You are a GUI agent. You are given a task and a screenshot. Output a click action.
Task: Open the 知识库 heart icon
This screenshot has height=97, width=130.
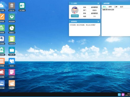tap(12, 61)
